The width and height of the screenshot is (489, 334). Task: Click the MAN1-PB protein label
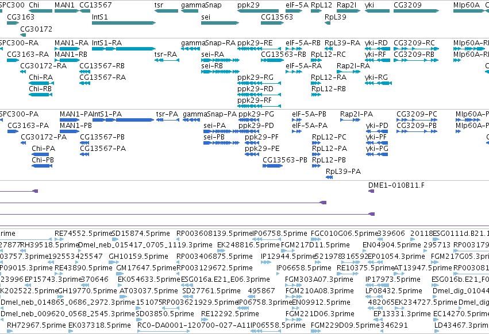(76, 126)
